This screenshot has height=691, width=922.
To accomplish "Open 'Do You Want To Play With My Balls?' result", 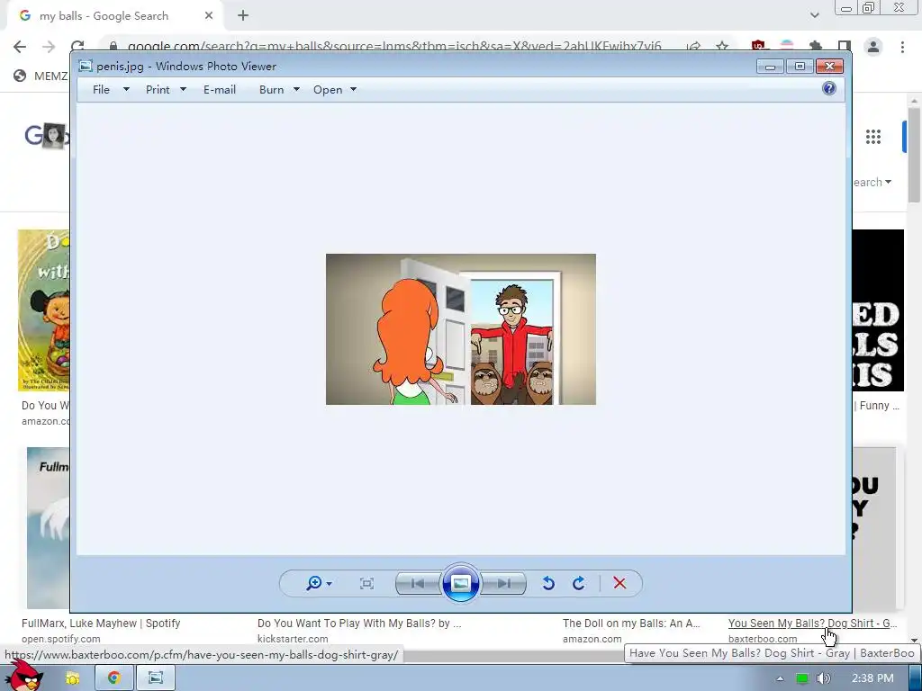I will click(359, 624).
